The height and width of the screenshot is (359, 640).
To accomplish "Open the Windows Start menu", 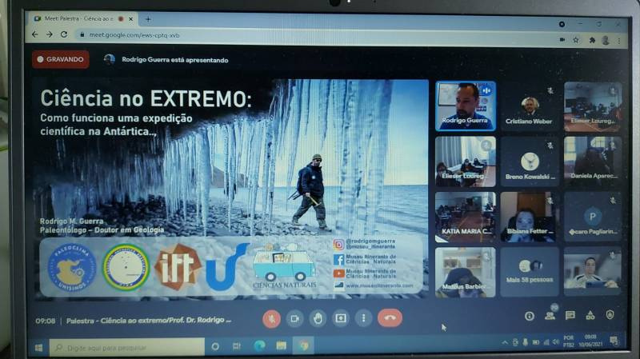I will [38, 348].
